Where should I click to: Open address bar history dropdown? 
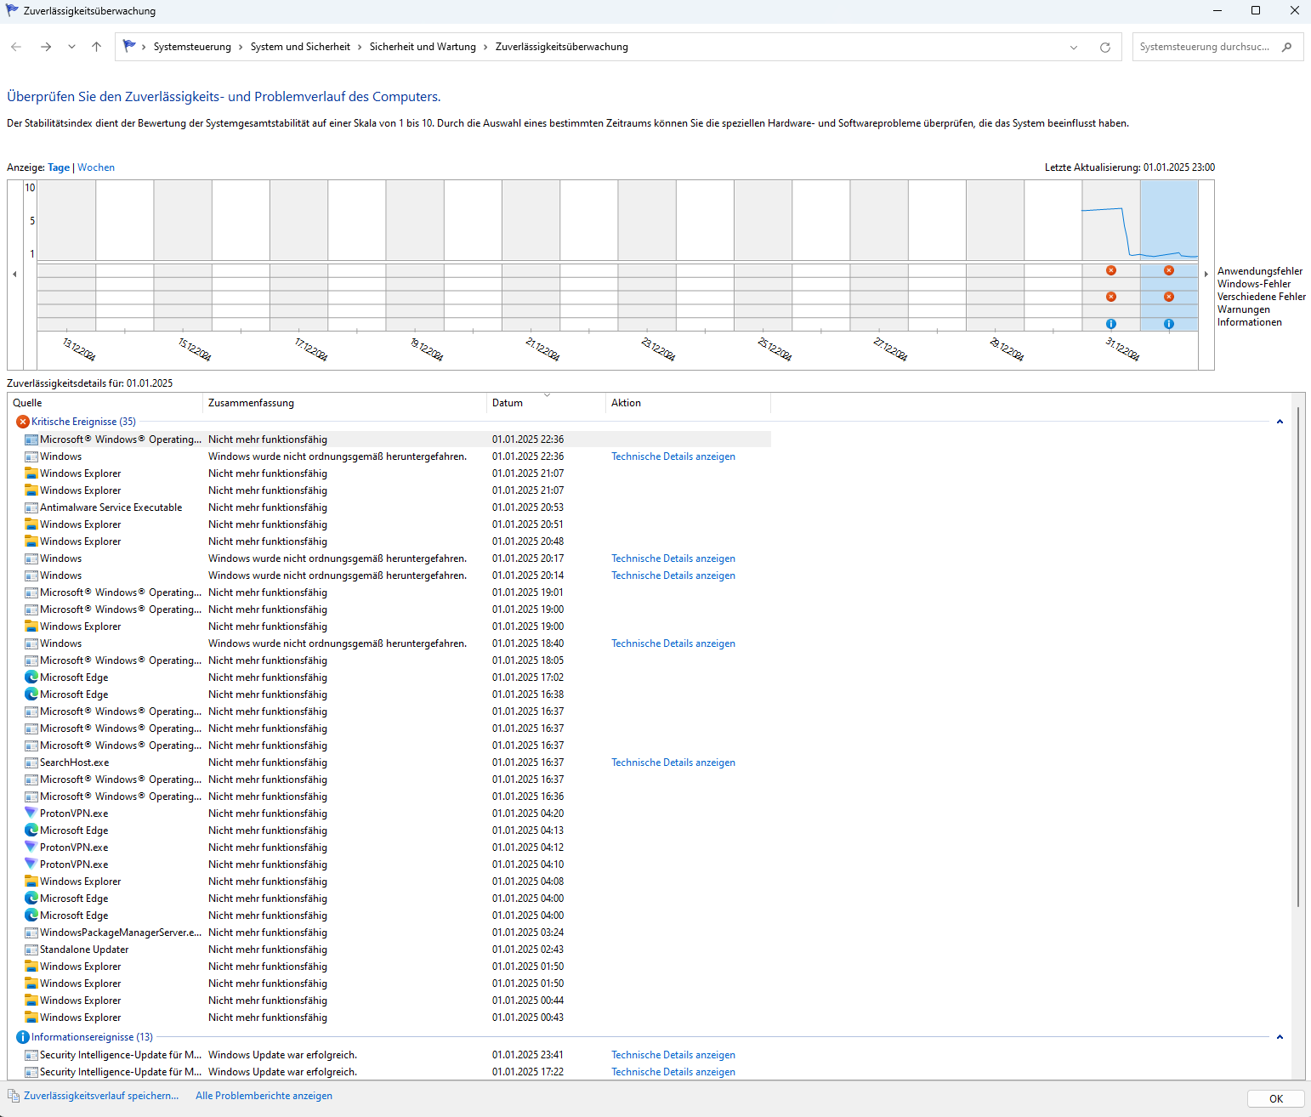tap(1074, 47)
